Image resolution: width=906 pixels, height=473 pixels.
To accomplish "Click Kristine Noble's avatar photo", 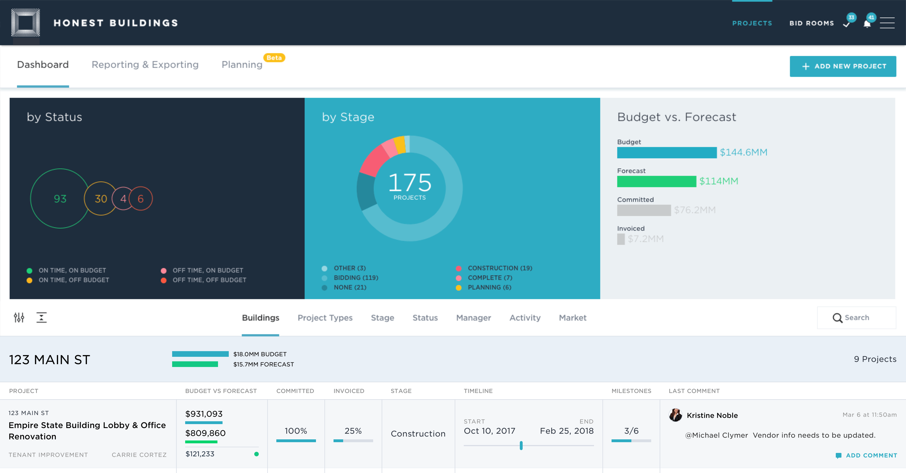I will (675, 415).
